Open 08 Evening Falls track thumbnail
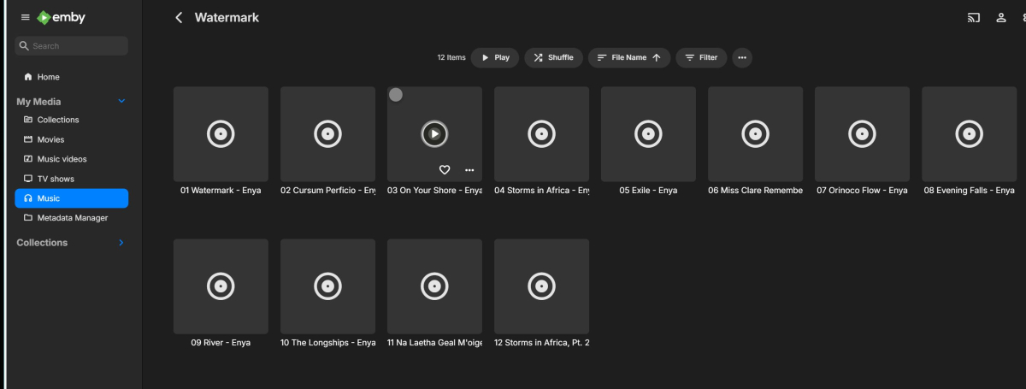Screen dimensions: 1026x389 (969, 133)
